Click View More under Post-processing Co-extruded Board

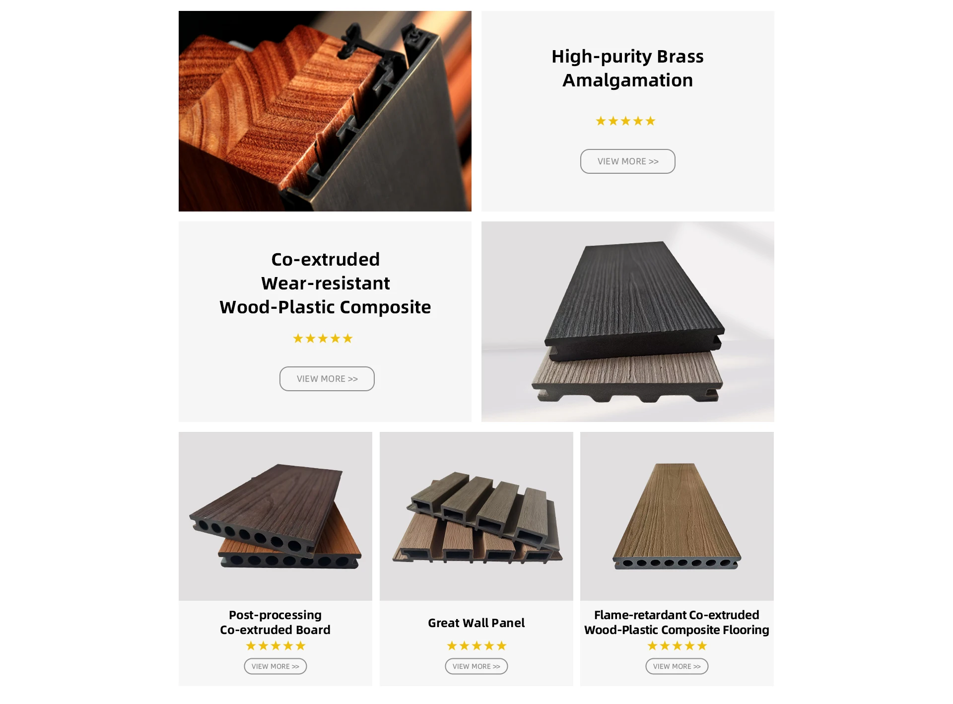point(275,666)
